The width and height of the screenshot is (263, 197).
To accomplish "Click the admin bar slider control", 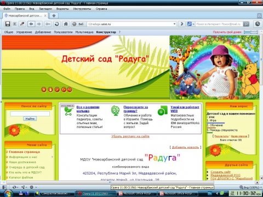I will click(x=251, y=32).
